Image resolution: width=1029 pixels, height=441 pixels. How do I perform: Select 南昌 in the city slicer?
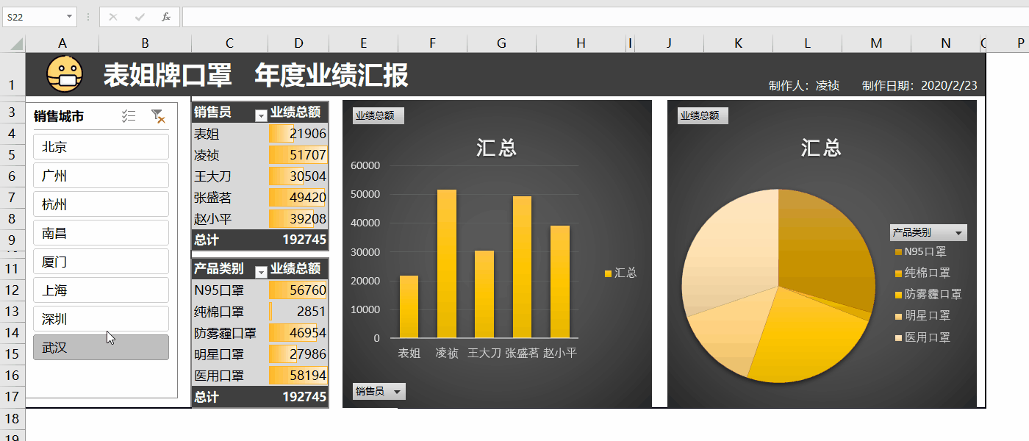[x=101, y=233]
